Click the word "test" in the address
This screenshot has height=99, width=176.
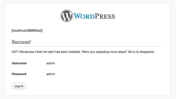point(39,30)
